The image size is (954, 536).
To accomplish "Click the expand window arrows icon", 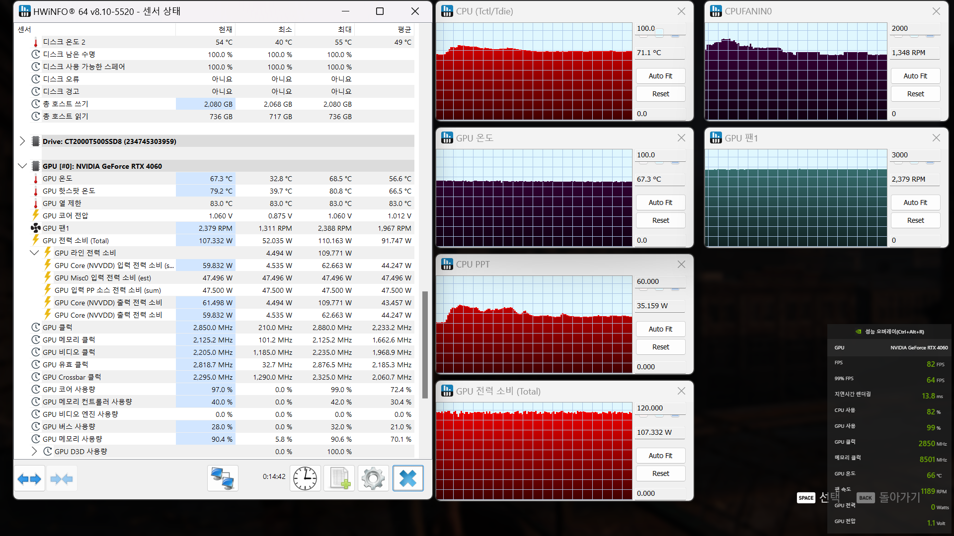I will (29, 478).
